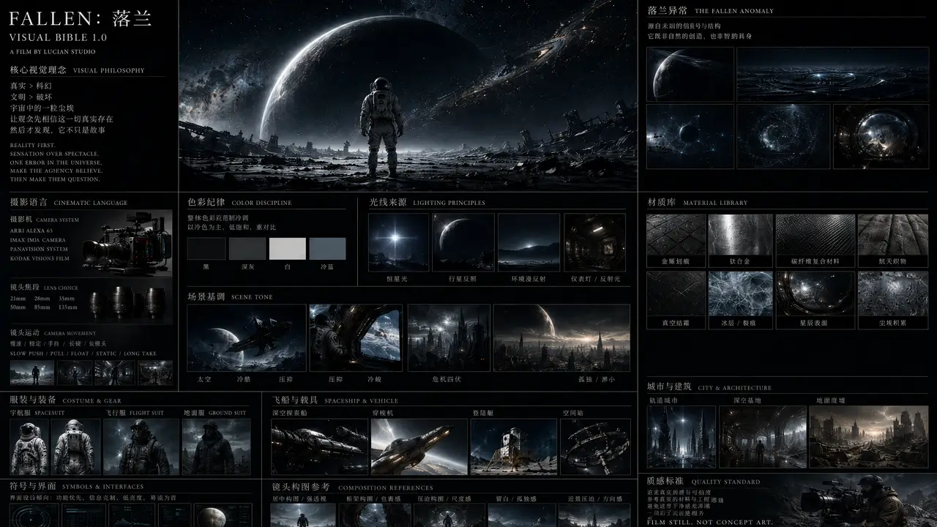Click the 镜头构图参考 Composition References heading
Screen dimensions: 937x527
(352, 487)
